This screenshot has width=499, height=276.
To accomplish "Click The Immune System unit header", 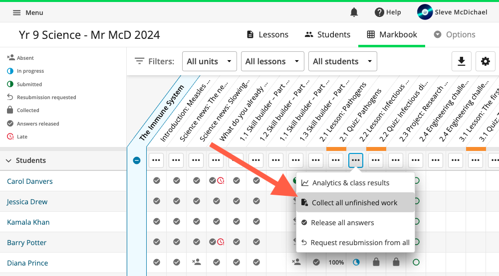I will tap(162, 113).
